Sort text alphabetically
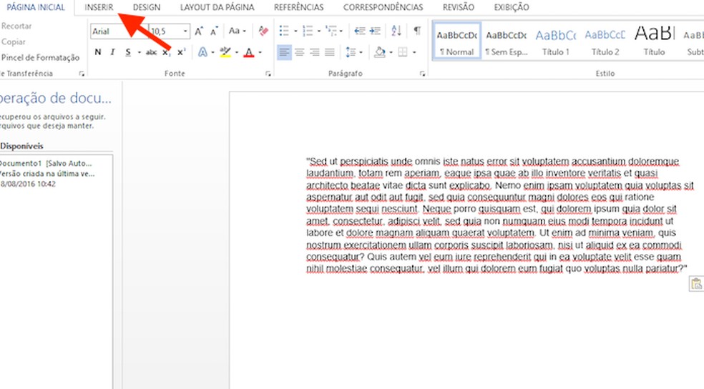The image size is (704, 389). 396,31
